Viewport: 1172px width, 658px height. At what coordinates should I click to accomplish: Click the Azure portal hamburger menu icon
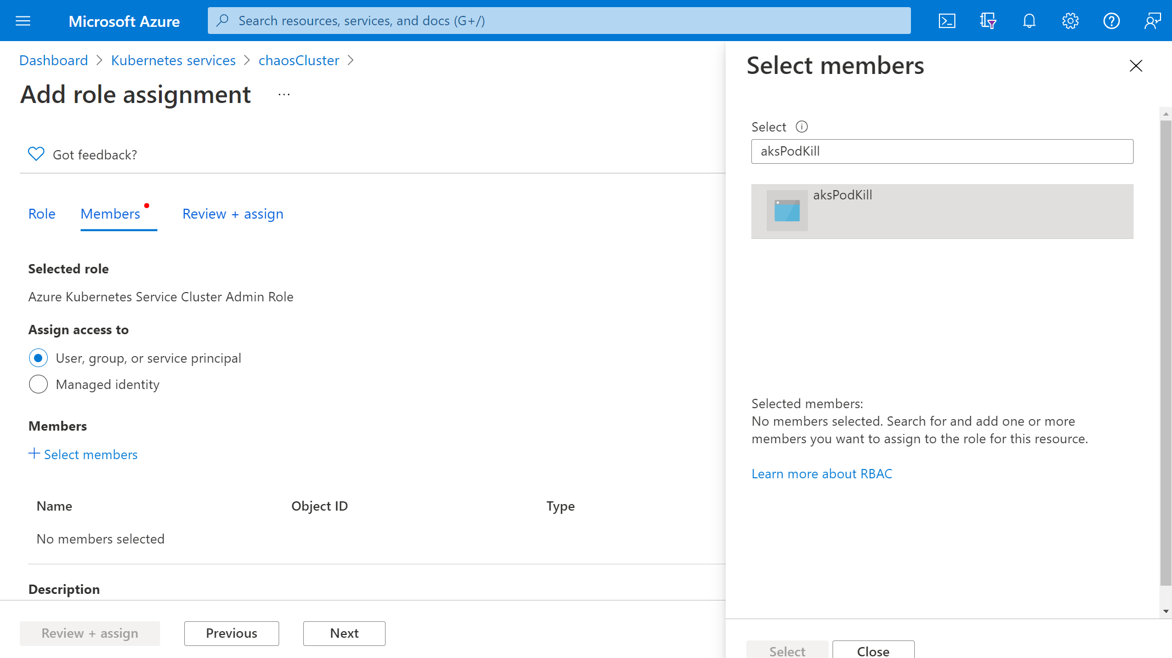22,21
